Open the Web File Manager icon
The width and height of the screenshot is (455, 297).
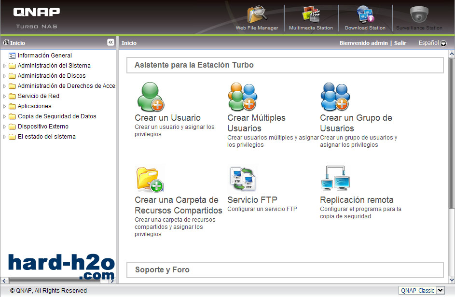pyautogui.click(x=257, y=14)
